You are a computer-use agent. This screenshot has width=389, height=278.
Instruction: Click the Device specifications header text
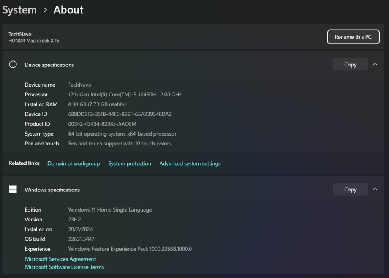[49, 65]
